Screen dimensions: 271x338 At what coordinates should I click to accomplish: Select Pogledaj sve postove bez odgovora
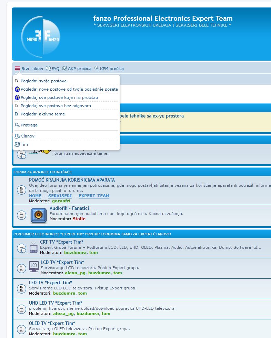(56, 106)
